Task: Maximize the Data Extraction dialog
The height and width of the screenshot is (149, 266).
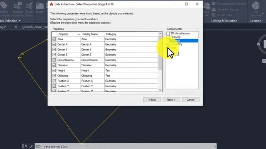Action: [x=186, y=4]
